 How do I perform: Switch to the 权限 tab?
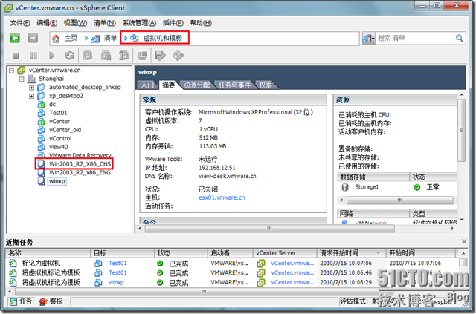(266, 85)
